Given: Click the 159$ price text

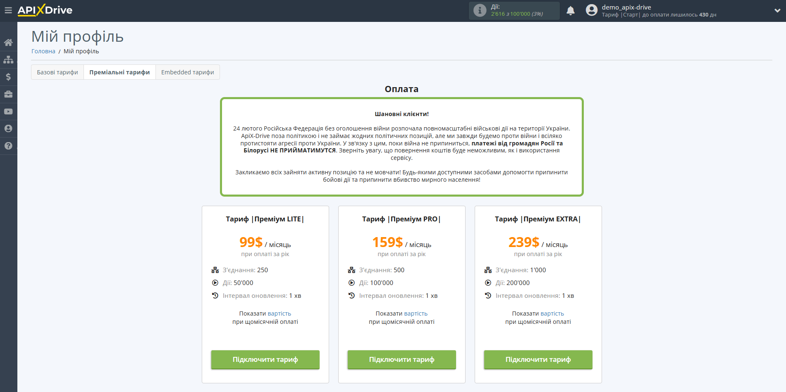Looking at the screenshot, I should (x=387, y=242).
